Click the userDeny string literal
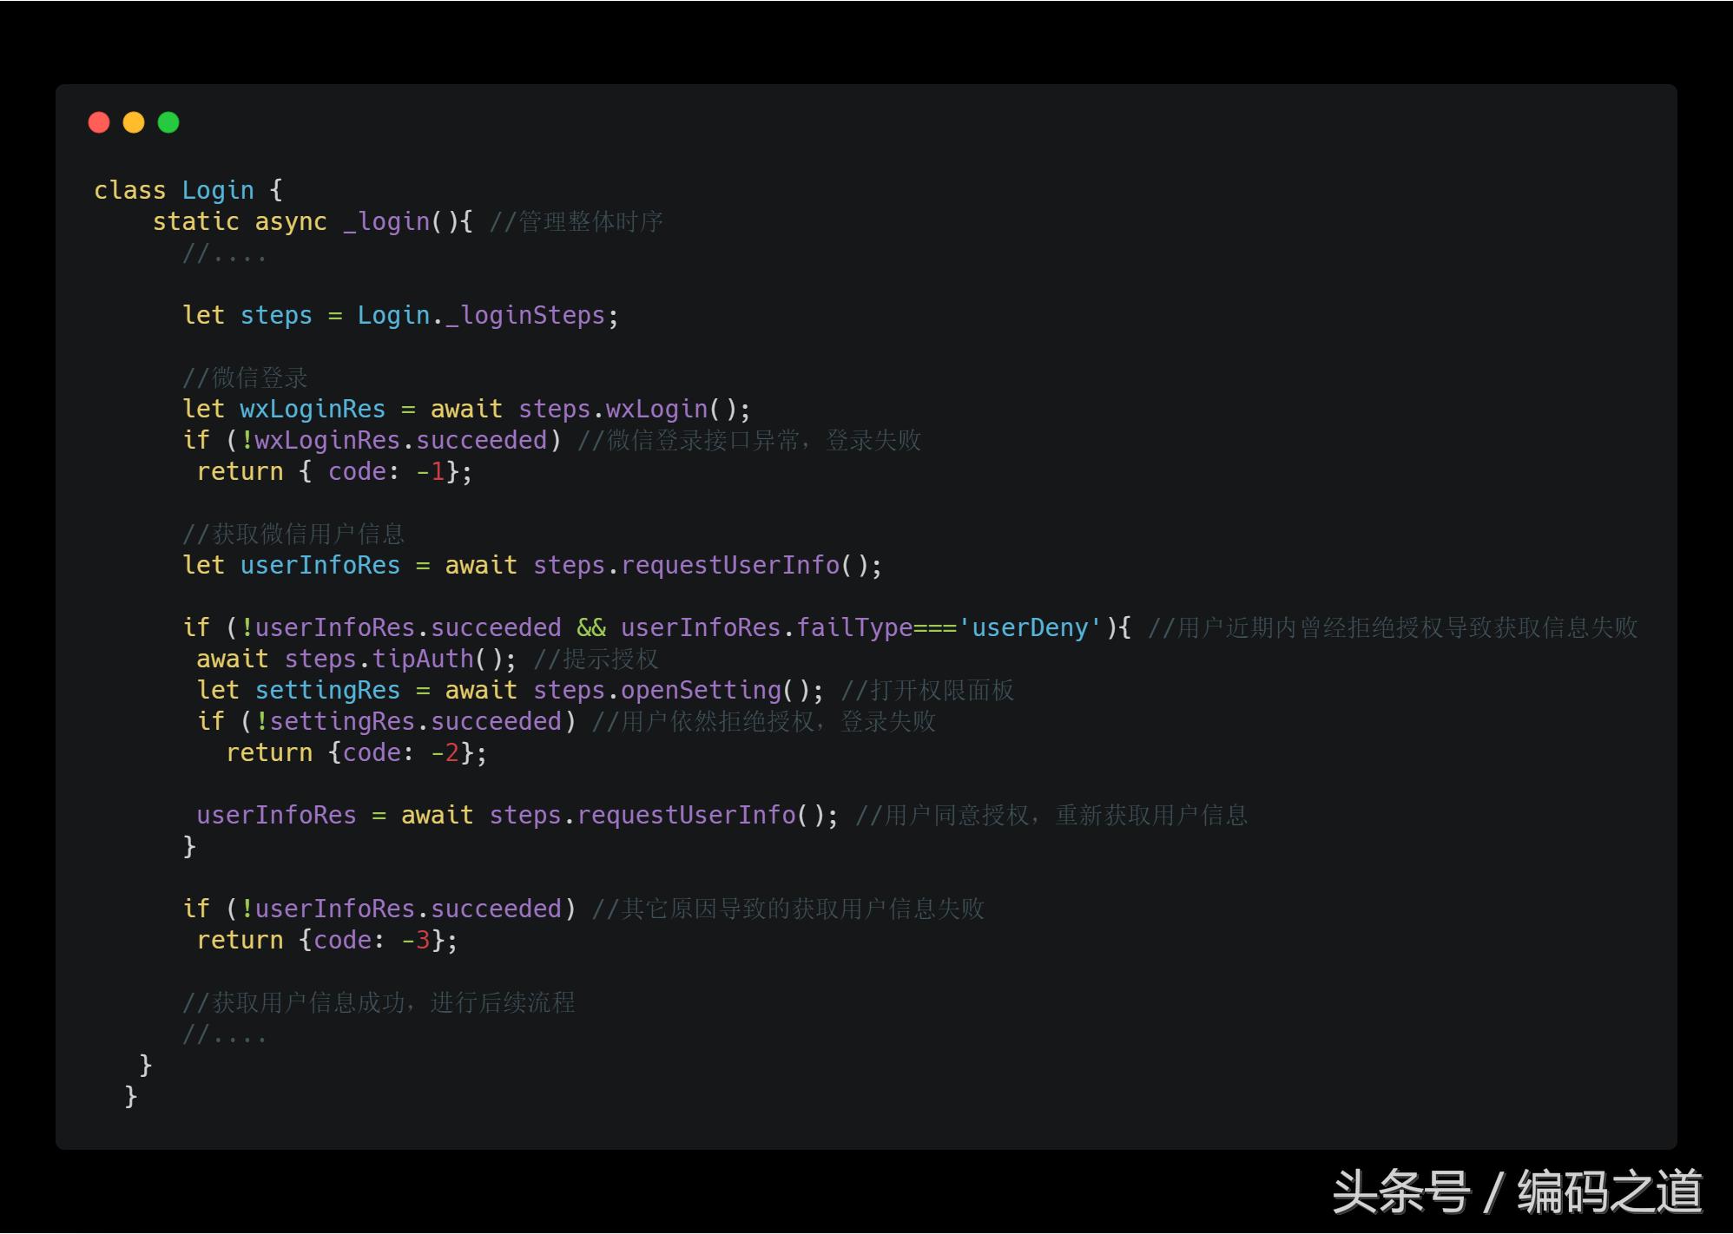The width and height of the screenshot is (1733, 1234). pos(1031,627)
